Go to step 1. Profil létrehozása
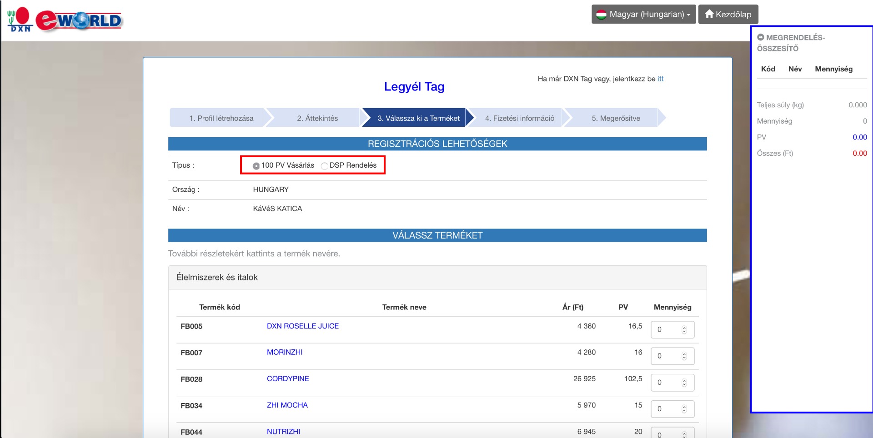873x438 pixels. pyautogui.click(x=221, y=118)
